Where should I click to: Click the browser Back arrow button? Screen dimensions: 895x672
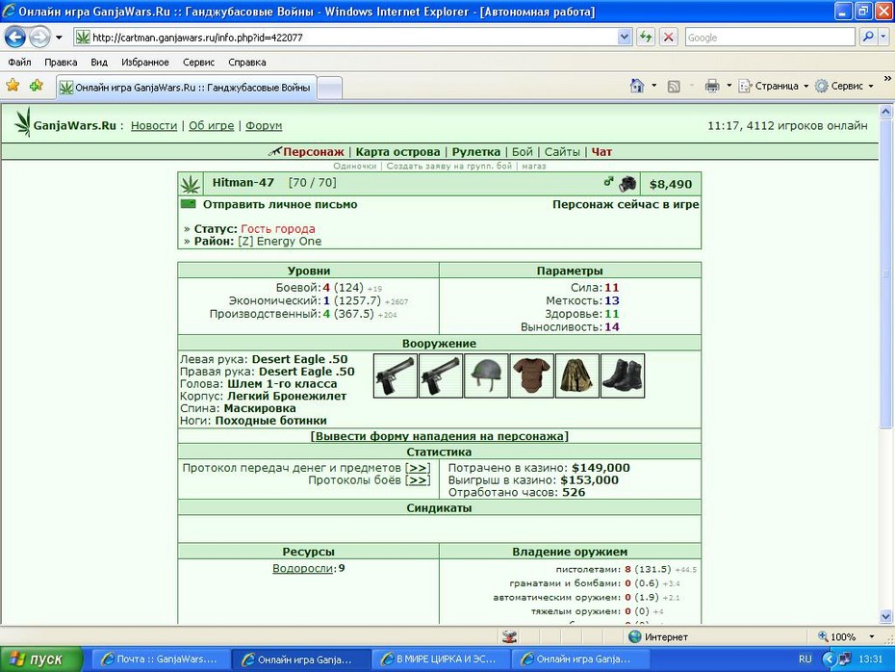[15, 38]
